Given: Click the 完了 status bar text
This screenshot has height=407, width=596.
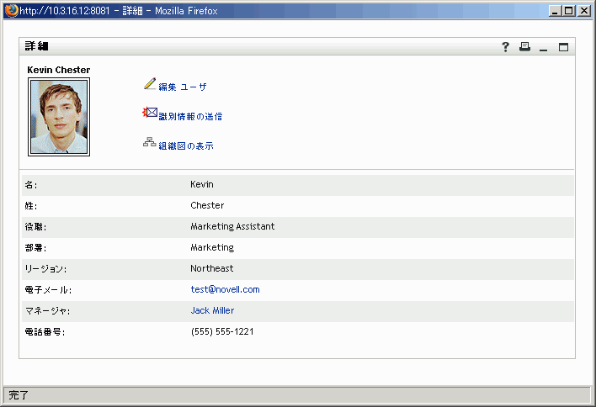Looking at the screenshot, I should [x=19, y=395].
